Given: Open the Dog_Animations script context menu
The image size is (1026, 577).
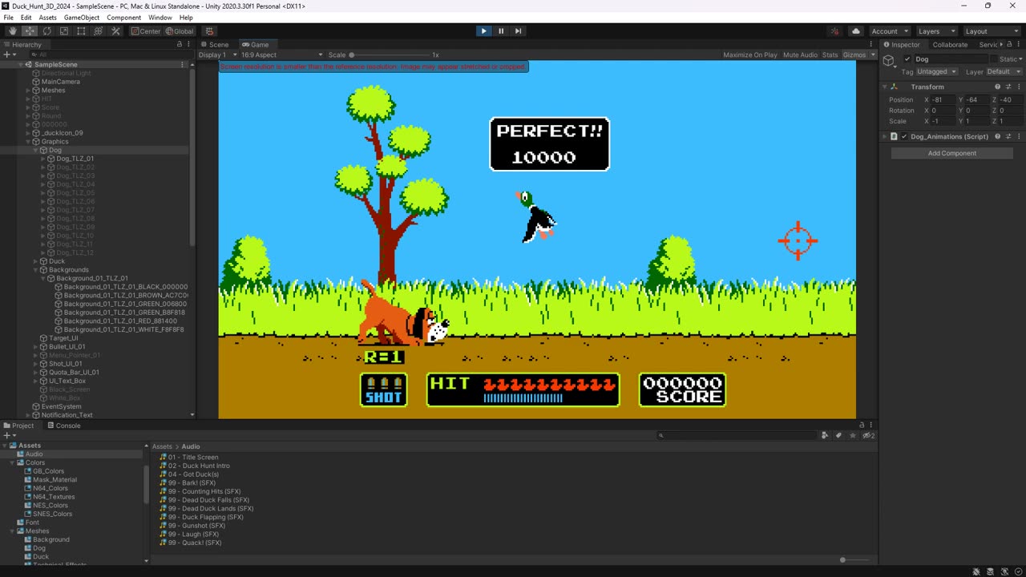Looking at the screenshot, I should coord(1019,136).
